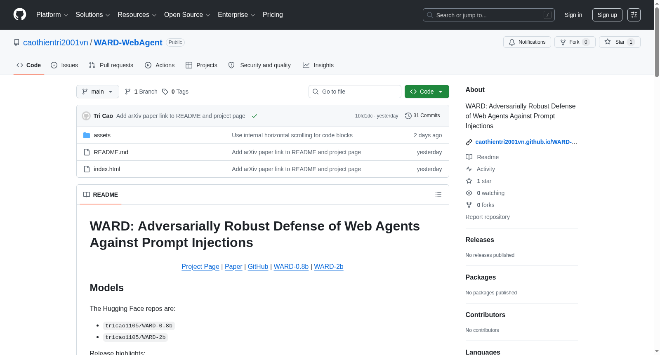660x355 pixels.
Task: Open the WARD-0.8b link in README
Action: pyautogui.click(x=291, y=267)
